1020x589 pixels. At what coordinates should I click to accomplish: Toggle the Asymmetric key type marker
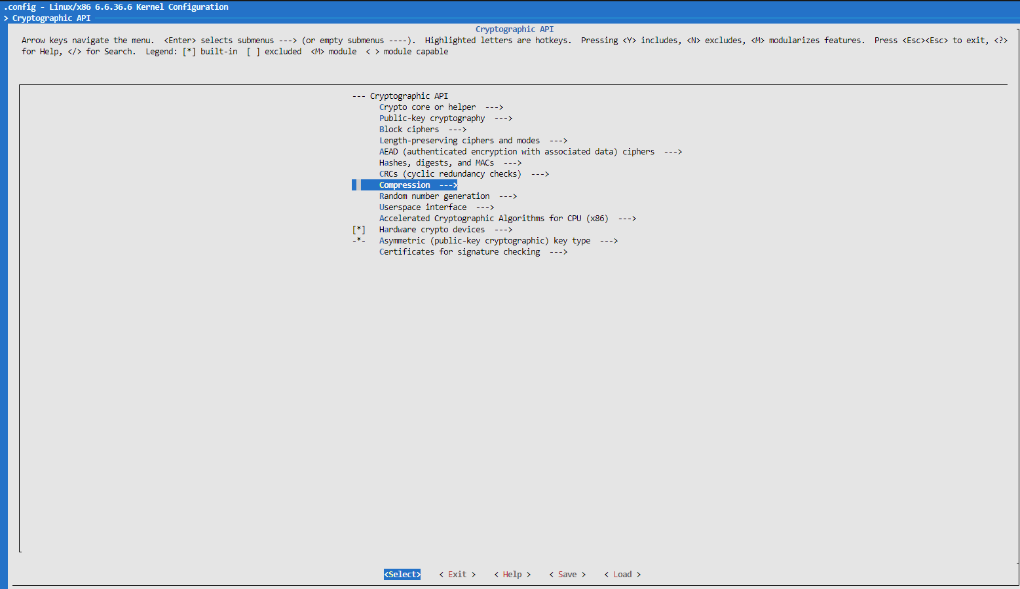(x=359, y=241)
